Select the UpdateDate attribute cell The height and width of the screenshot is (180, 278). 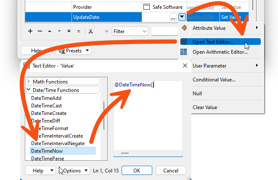[106, 17]
